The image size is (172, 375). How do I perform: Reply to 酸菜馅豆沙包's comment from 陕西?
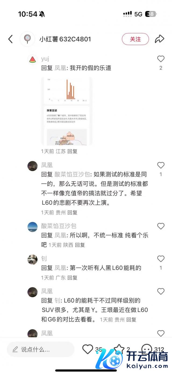tap(80, 245)
